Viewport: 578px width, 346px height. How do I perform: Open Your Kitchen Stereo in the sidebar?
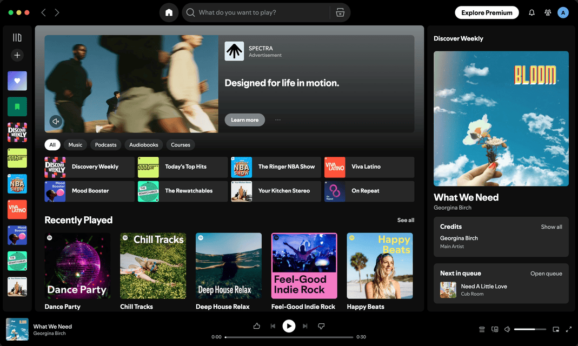coord(17,287)
